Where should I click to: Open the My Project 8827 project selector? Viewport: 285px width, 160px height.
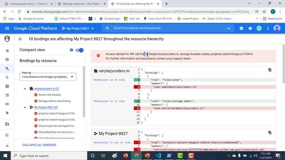pos(78,28)
